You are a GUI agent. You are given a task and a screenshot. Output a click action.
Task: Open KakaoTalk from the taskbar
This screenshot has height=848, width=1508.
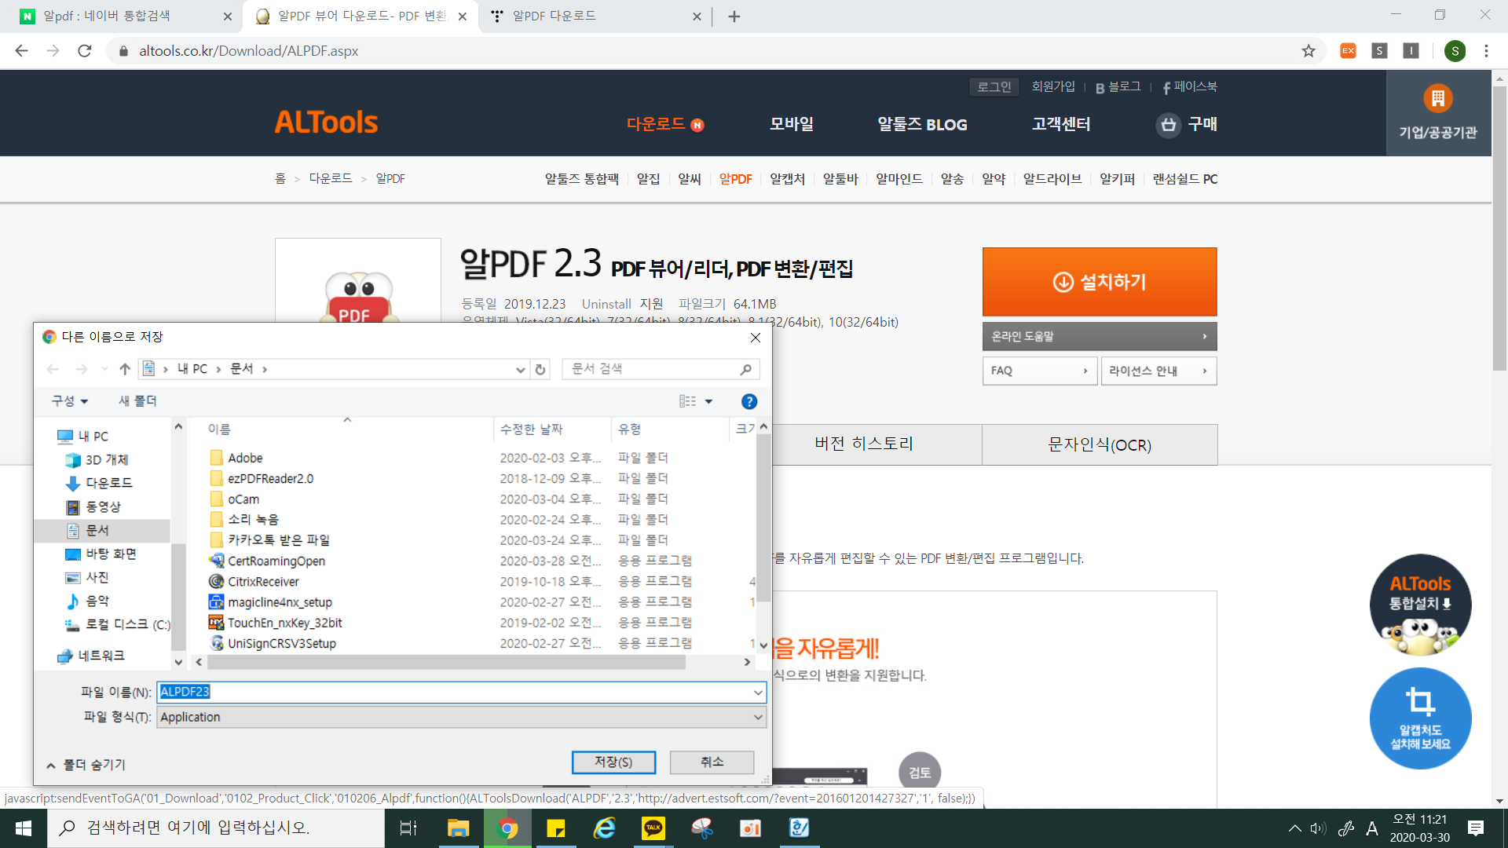(653, 828)
